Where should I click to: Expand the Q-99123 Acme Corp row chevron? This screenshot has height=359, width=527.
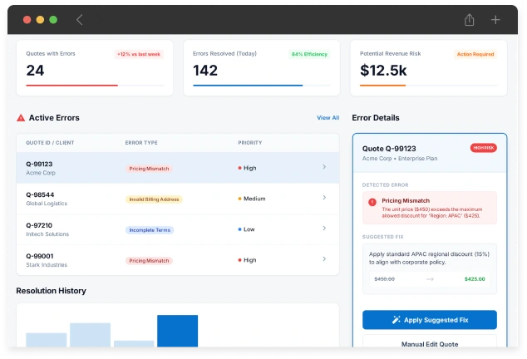coord(324,168)
